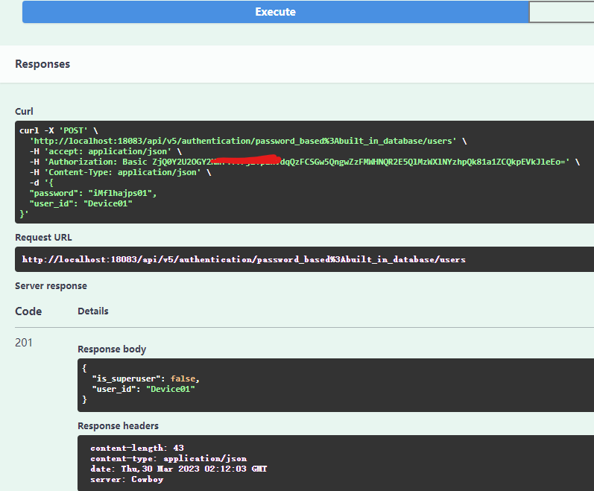The image size is (594, 491).
Task: Click the "user_id": "Device01" line in curl
Action: (81, 203)
